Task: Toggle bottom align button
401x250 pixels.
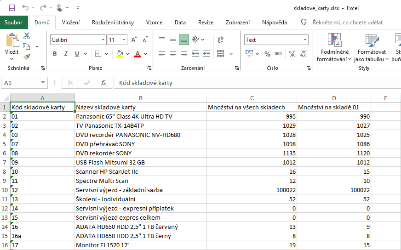Action: [x=184, y=40]
